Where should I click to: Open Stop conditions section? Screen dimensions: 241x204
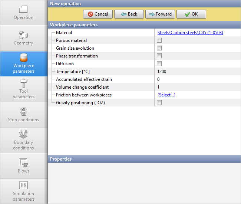(x=23, y=115)
